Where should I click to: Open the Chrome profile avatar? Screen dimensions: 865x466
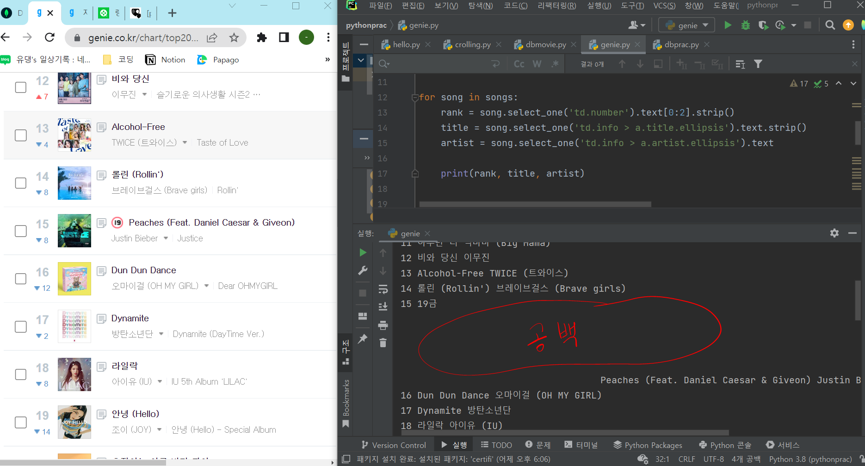coord(306,37)
